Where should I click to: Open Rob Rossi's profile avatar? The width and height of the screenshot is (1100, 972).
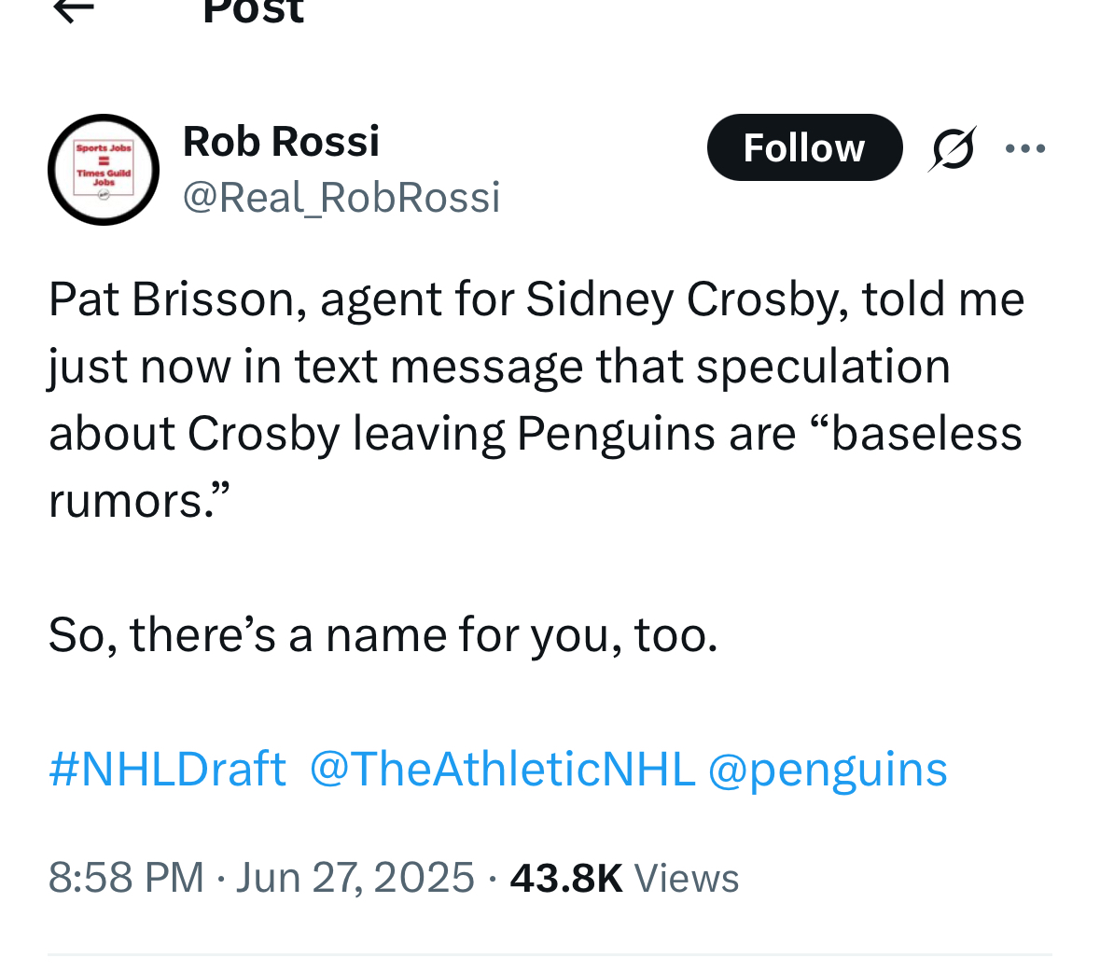[104, 170]
